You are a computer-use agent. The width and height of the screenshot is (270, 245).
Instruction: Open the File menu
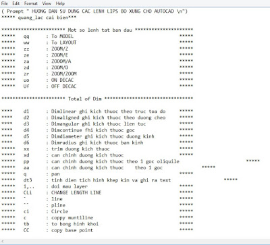[x=5, y=3]
